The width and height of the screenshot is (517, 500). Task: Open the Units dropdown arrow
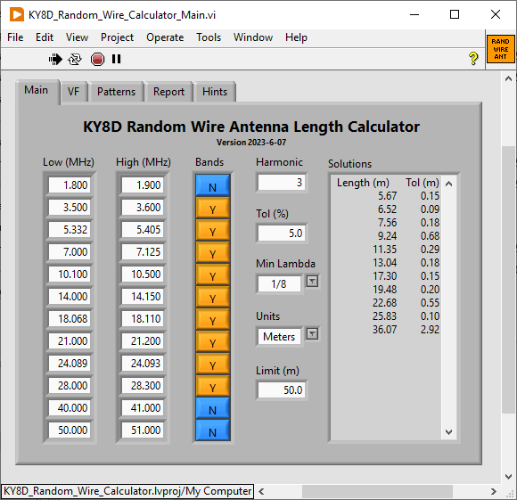(x=312, y=334)
